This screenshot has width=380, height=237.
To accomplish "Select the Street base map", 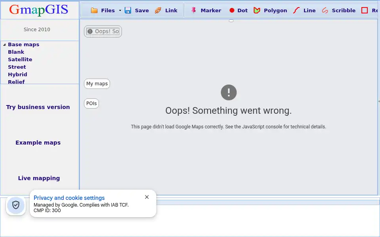I will point(17,67).
